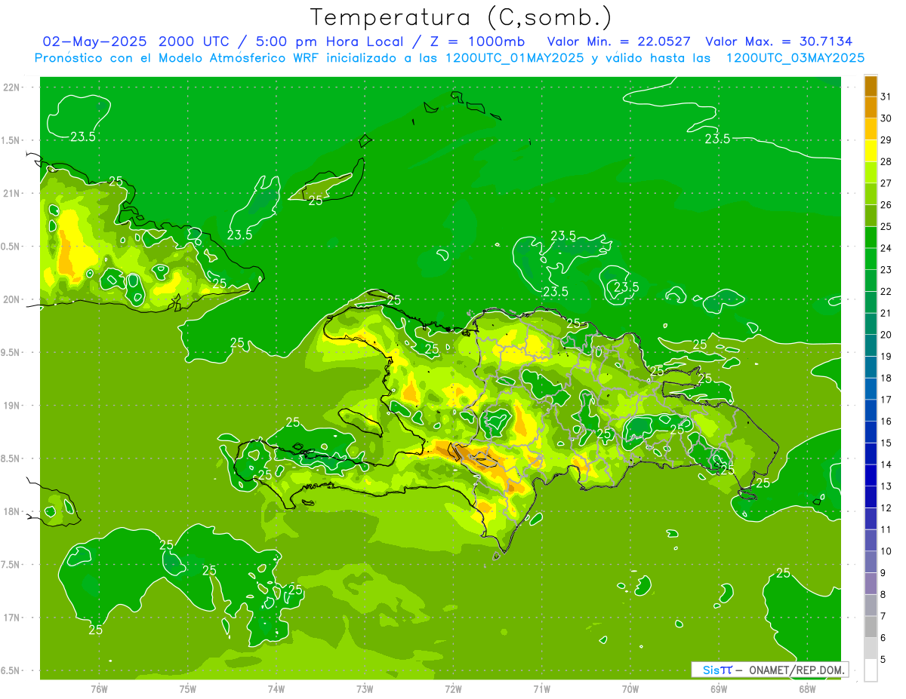Click the colorbar legend value '7'
Screen dimensions: 906x699
pyautogui.click(x=883, y=616)
